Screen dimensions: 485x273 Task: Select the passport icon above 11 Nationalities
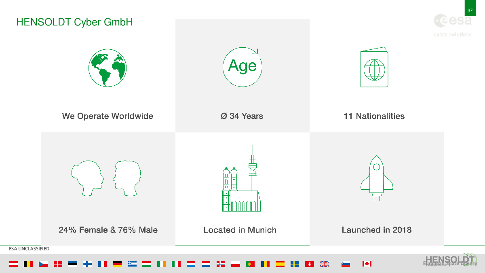tap(374, 68)
